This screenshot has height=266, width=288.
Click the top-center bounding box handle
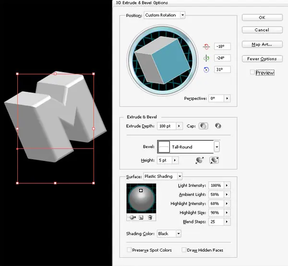[x=55, y=74]
